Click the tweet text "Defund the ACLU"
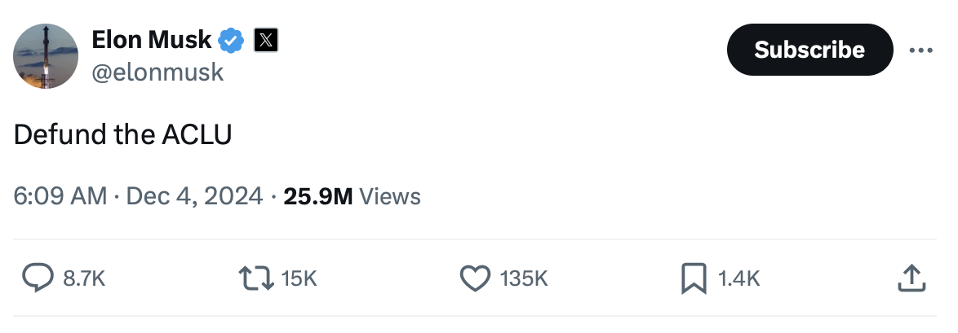This screenshot has height=333, width=958. pos(122,134)
